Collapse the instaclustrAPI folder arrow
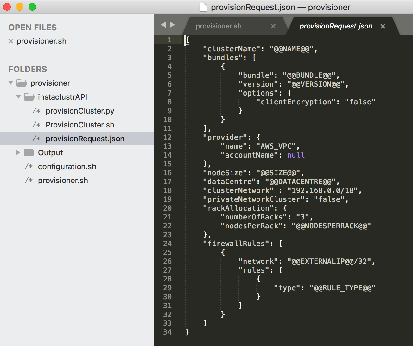 [x=18, y=97]
